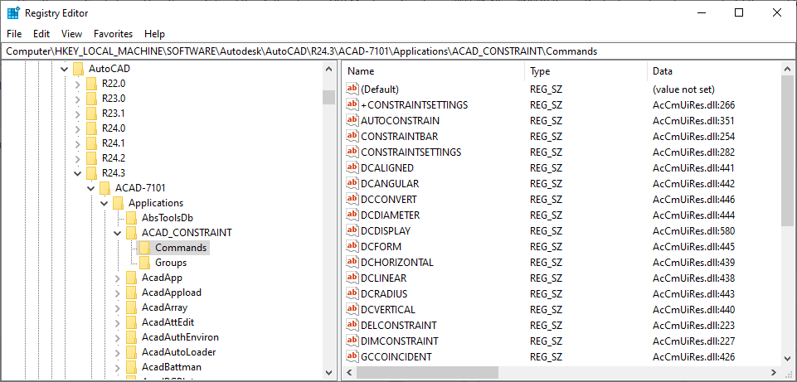Click the string value icon beside DCLINEAR
The width and height of the screenshot is (797, 382).
click(352, 278)
